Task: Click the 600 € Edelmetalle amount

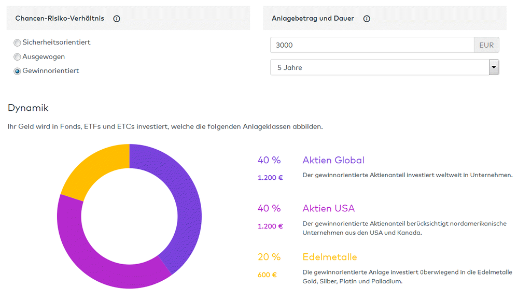Action: click(x=267, y=275)
